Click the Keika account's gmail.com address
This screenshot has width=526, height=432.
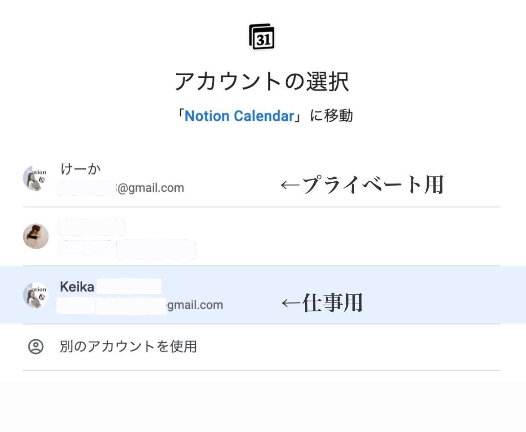point(194,305)
